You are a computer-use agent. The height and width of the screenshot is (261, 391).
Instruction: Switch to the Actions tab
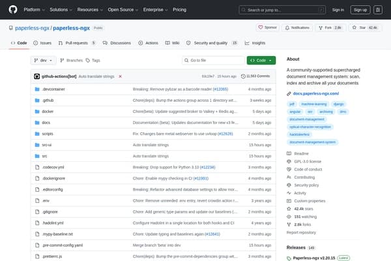pyautogui.click(x=149, y=43)
